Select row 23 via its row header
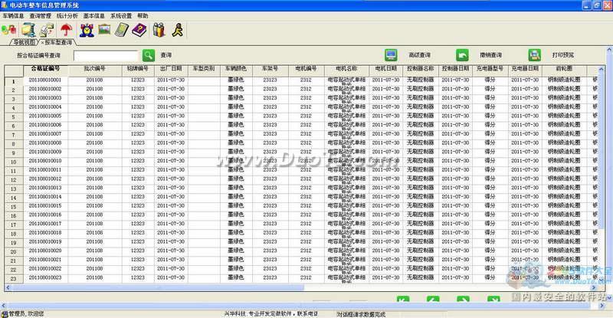This screenshot has height=318, width=613. pyautogui.click(x=14, y=278)
